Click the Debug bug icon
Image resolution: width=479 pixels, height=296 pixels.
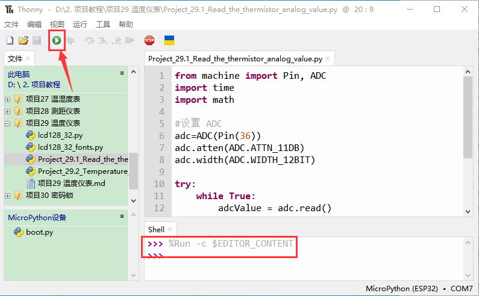click(70, 40)
